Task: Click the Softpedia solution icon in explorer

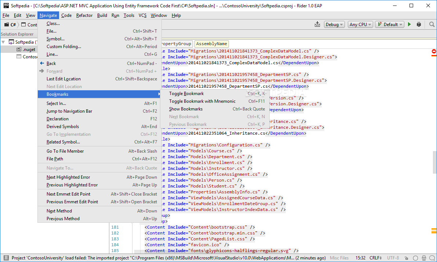Action: pyautogui.click(x=11, y=42)
